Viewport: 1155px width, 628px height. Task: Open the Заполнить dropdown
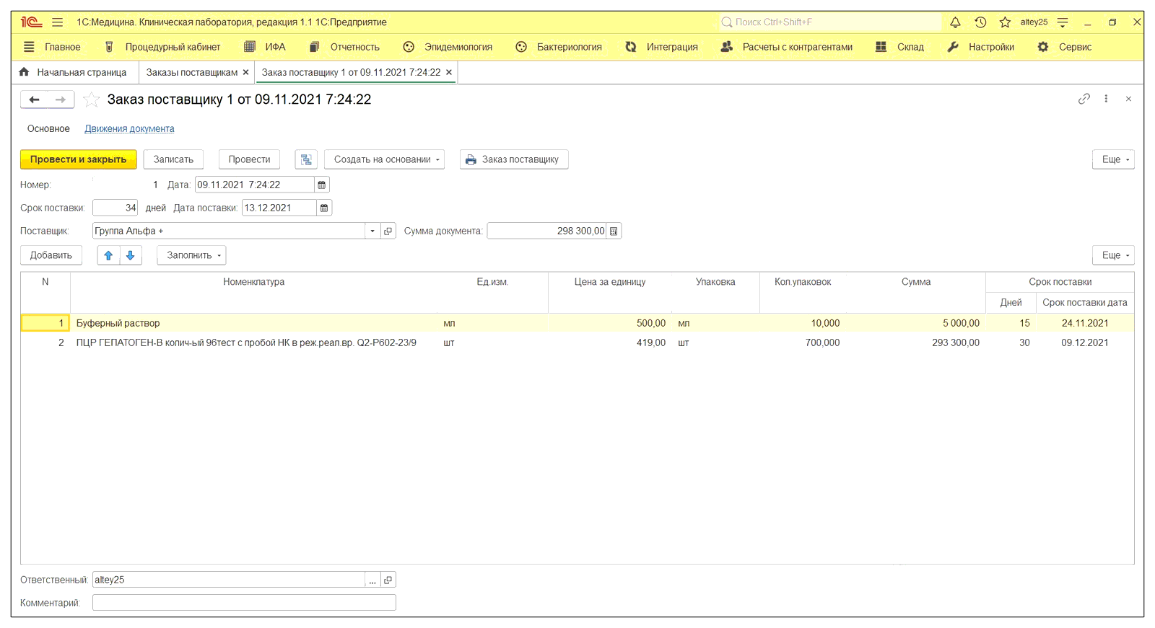tap(191, 255)
